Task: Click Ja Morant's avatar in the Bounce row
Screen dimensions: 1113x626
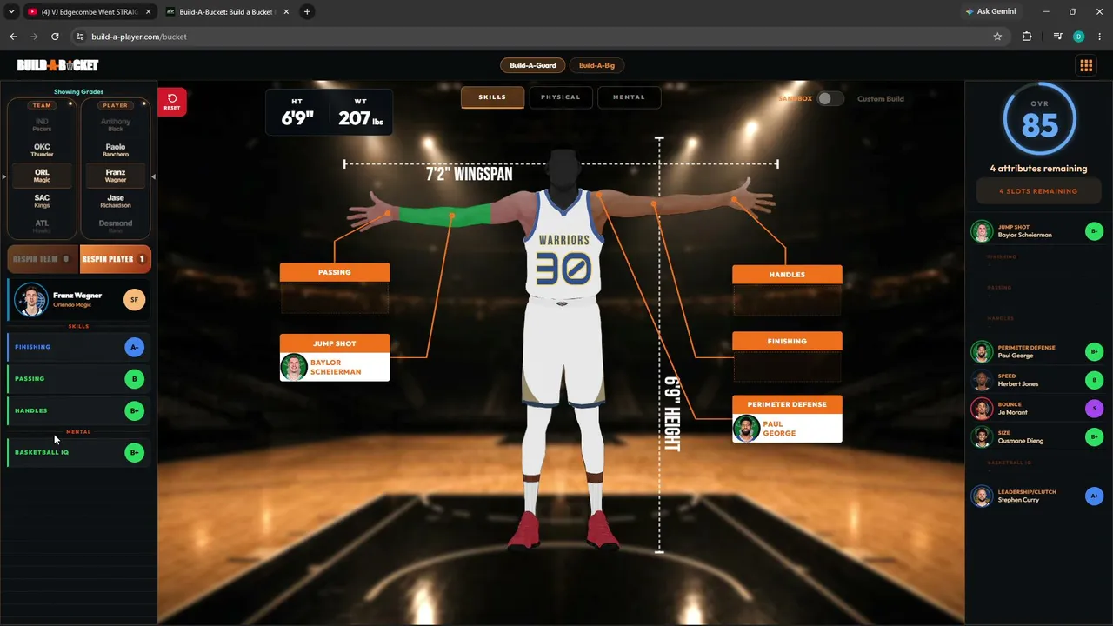Action: [x=982, y=409]
